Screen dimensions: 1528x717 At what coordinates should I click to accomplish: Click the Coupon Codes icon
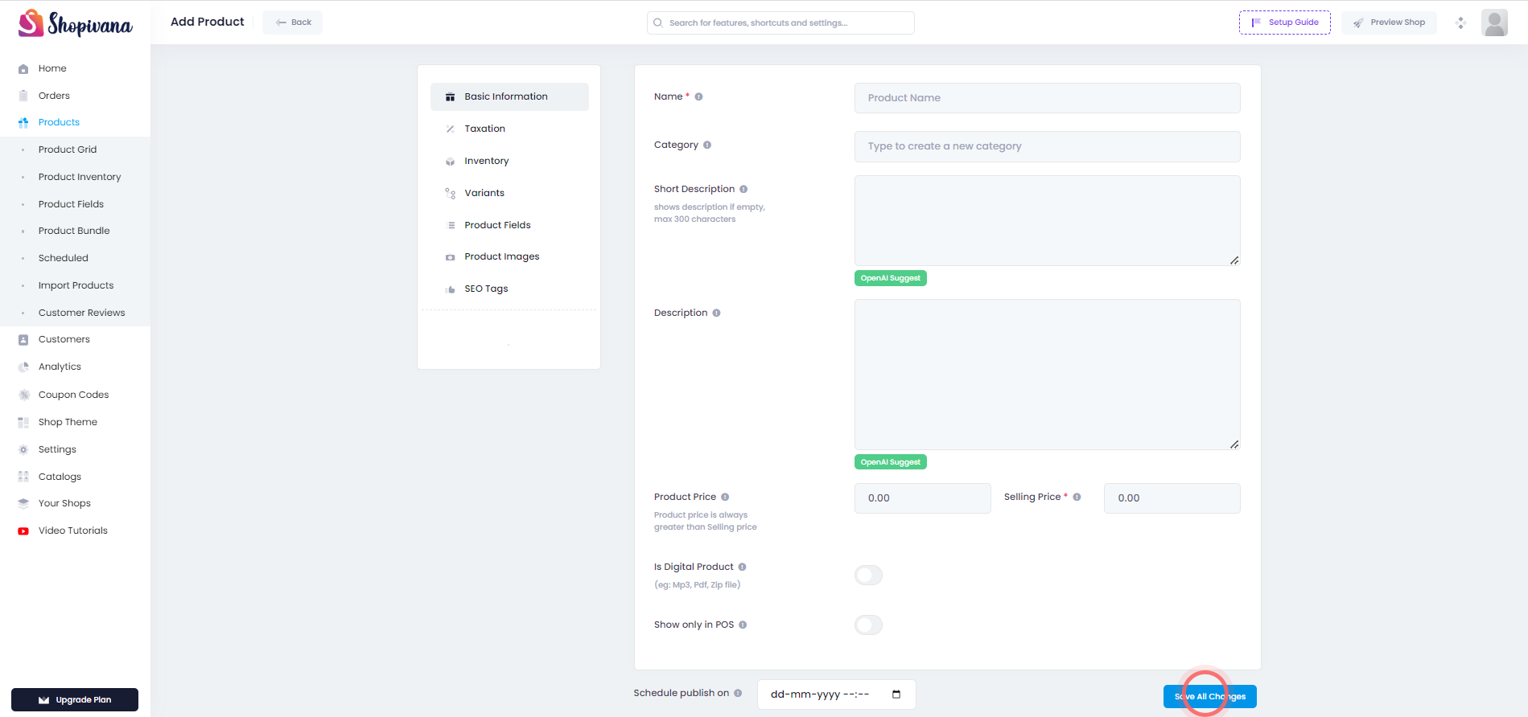pyautogui.click(x=23, y=395)
